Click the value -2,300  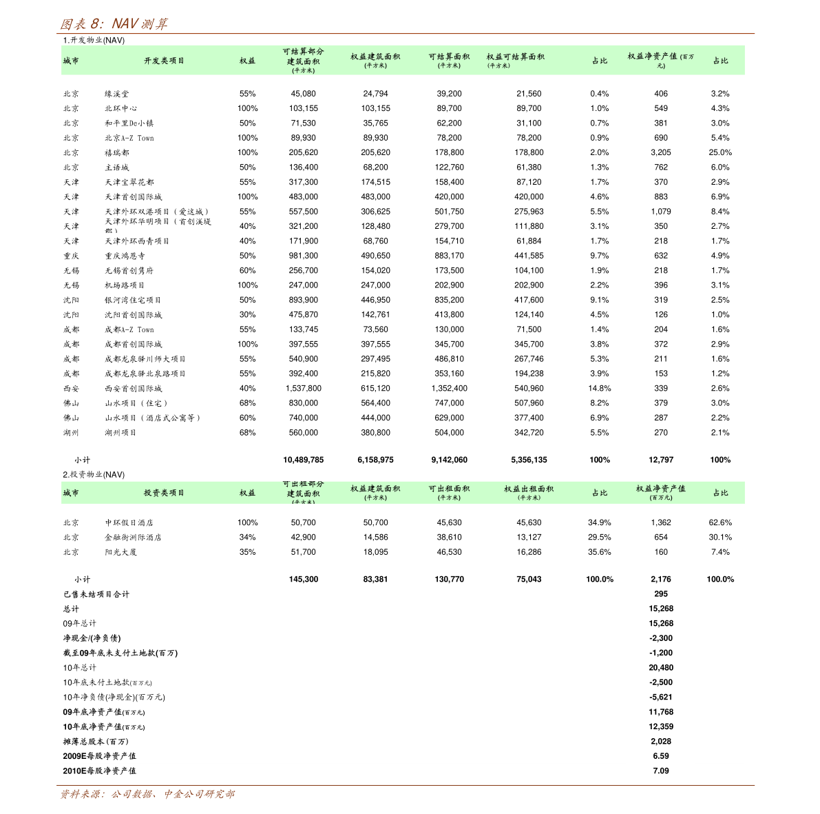(x=660, y=638)
